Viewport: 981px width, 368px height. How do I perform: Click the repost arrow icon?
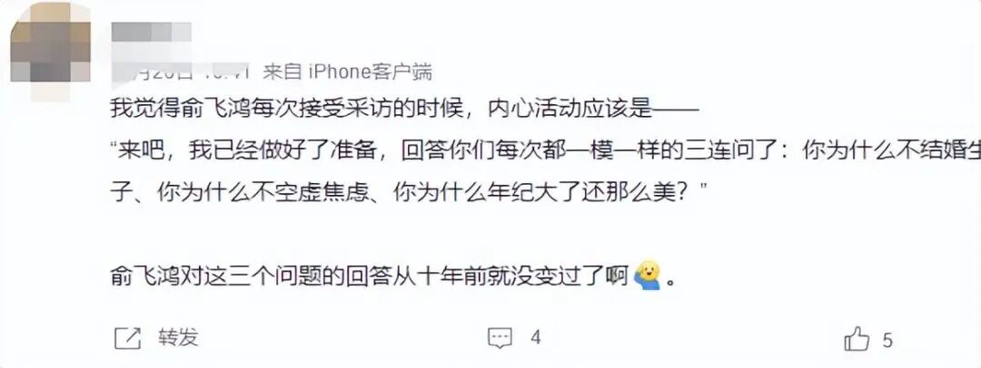(x=128, y=338)
